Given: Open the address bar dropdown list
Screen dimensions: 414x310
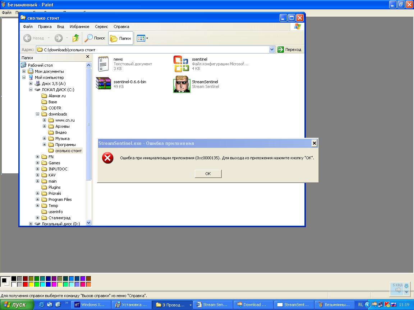Looking at the screenshot, I should pos(272,50).
